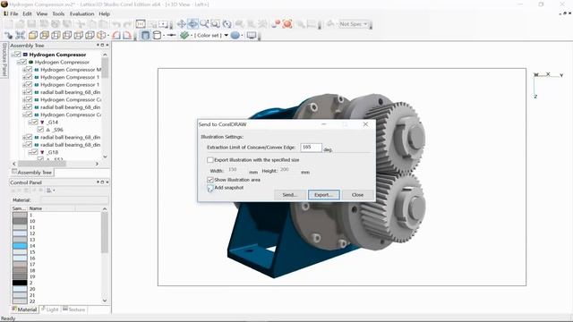Select the Material tab
The width and height of the screenshot is (573, 322).
[x=24, y=309]
